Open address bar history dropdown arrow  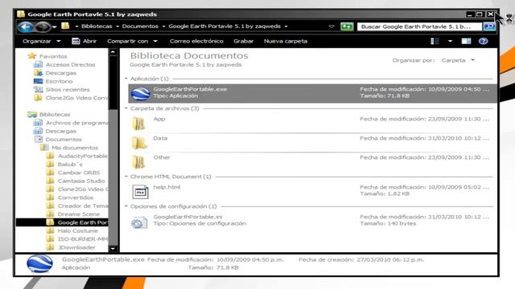coord(332,26)
